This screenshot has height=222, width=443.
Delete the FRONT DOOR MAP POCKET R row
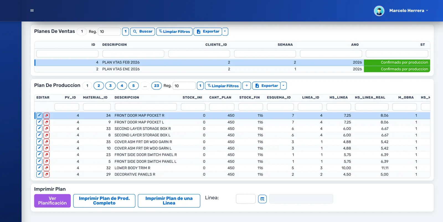(x=47, y=116)
